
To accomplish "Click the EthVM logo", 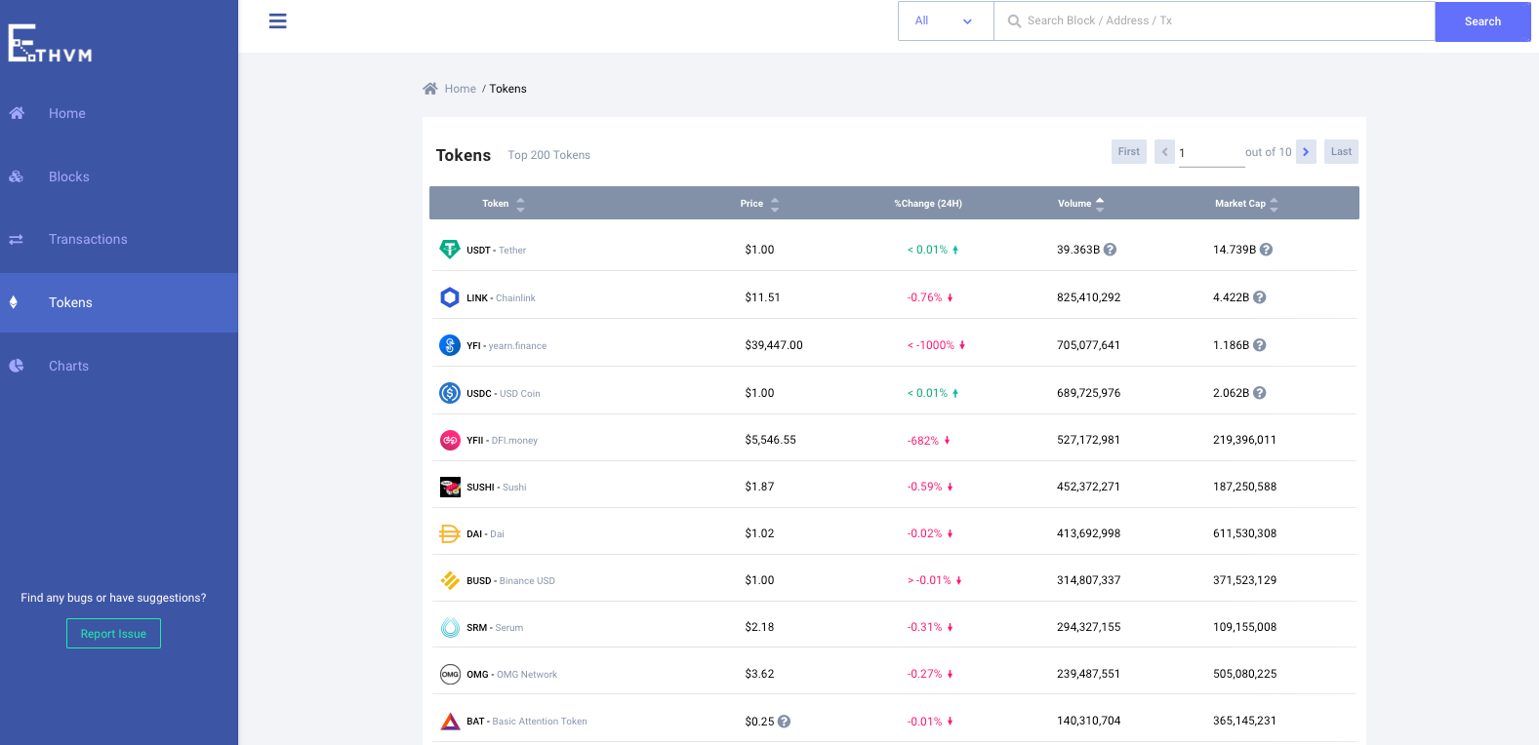I will pos(50,44).
